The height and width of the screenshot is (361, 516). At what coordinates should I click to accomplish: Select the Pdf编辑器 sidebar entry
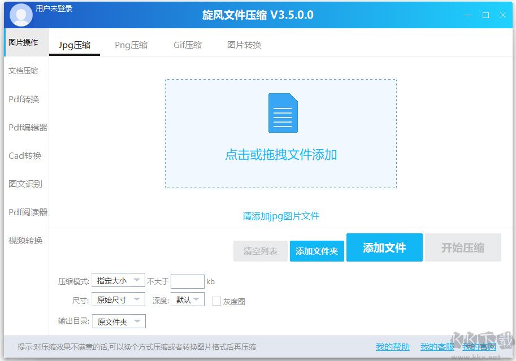tap(25, 127)
